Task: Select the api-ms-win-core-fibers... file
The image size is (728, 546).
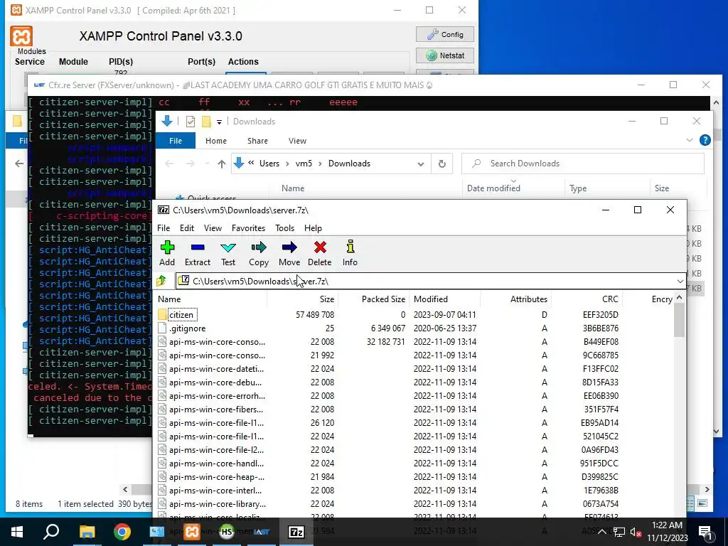Action: pos(216,409)
